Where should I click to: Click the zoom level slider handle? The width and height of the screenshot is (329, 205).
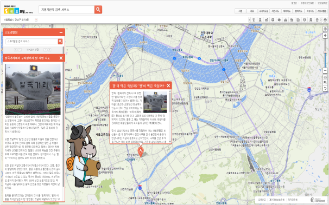pos(325,52)
